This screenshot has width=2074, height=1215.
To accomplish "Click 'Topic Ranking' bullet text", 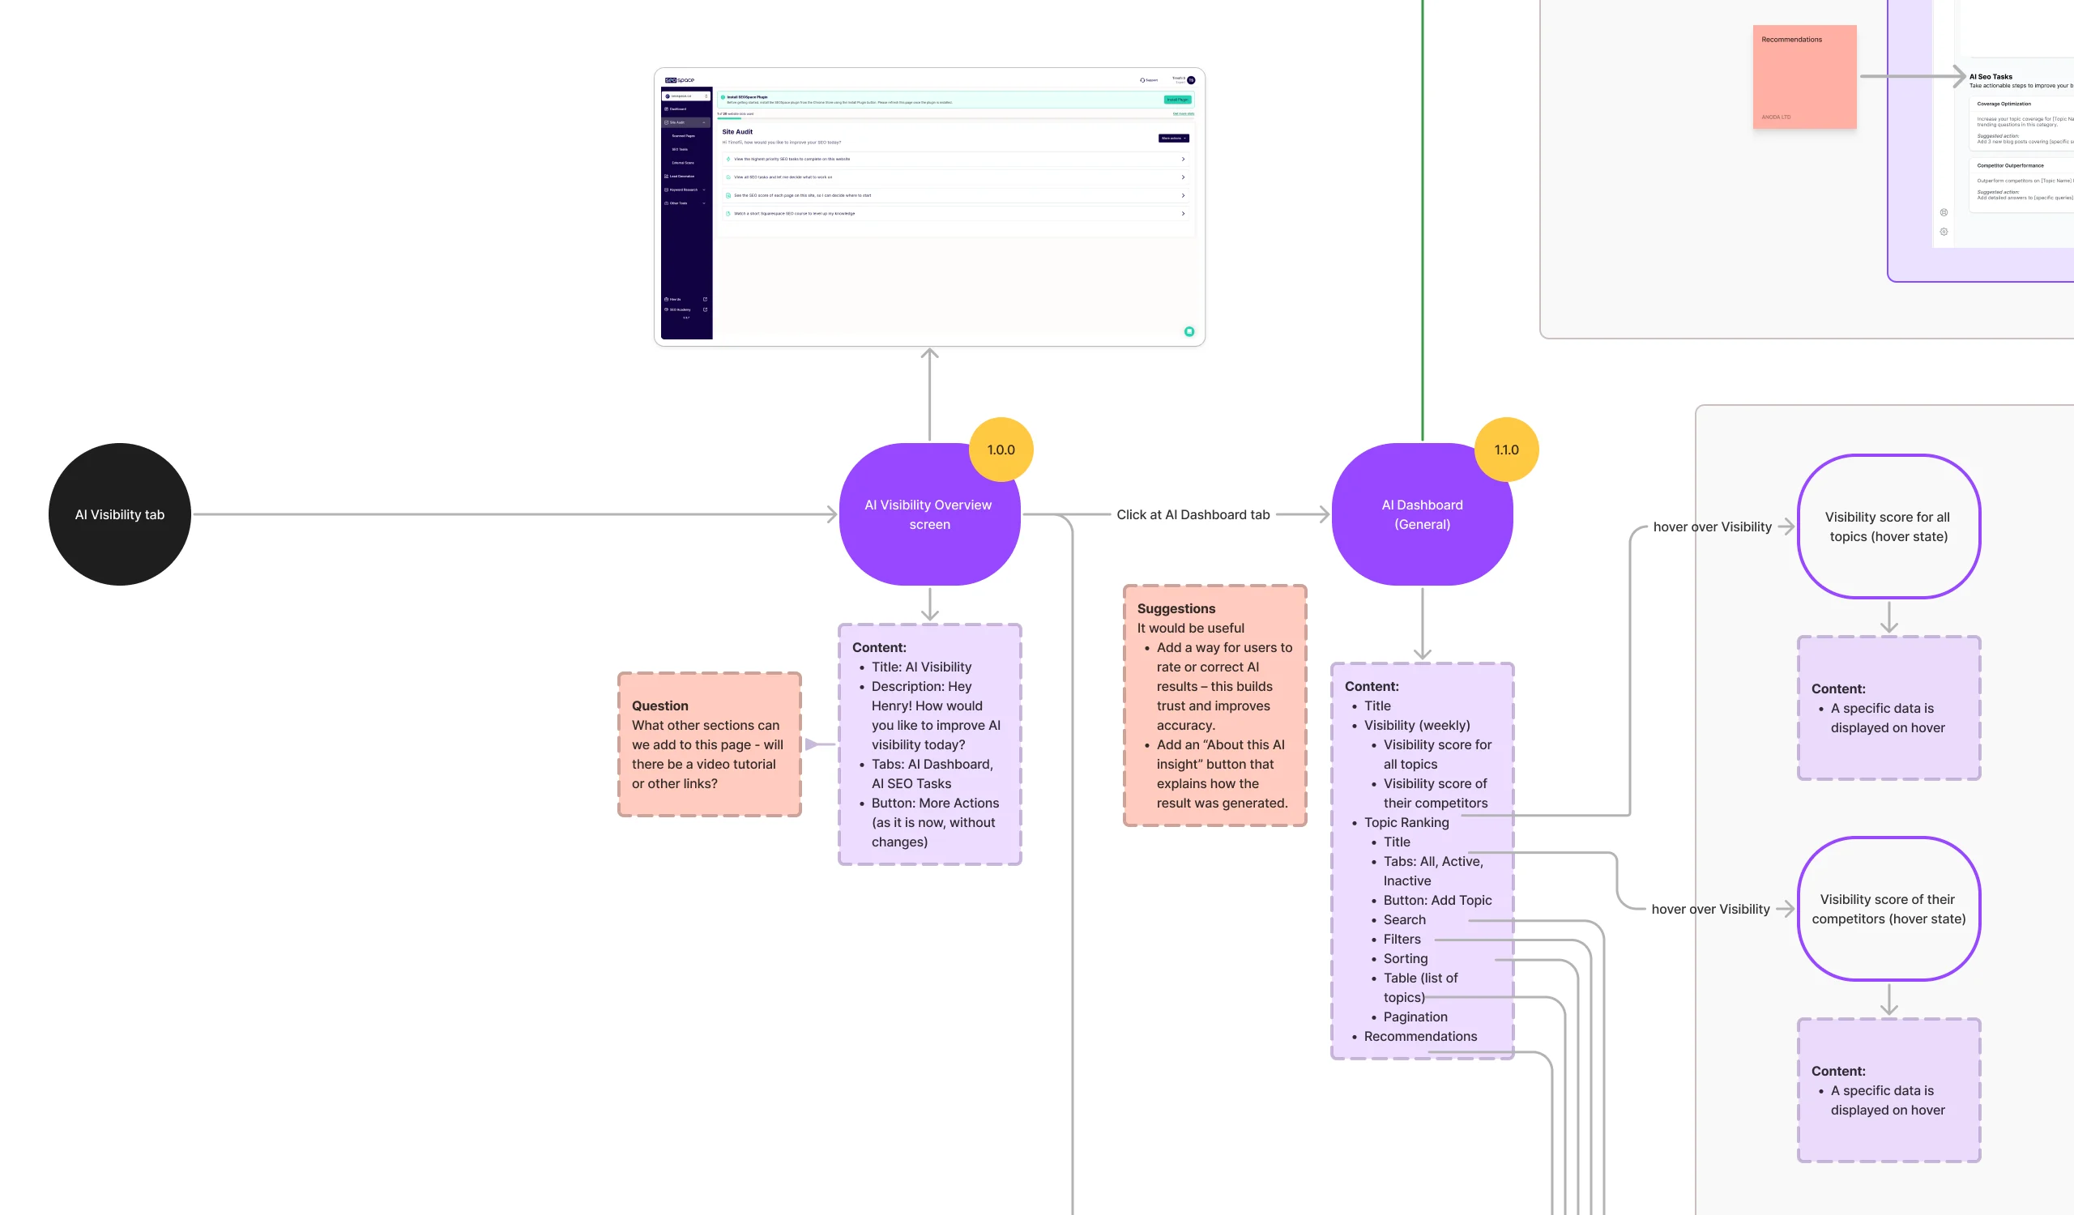I will (x=1406, y=823).
